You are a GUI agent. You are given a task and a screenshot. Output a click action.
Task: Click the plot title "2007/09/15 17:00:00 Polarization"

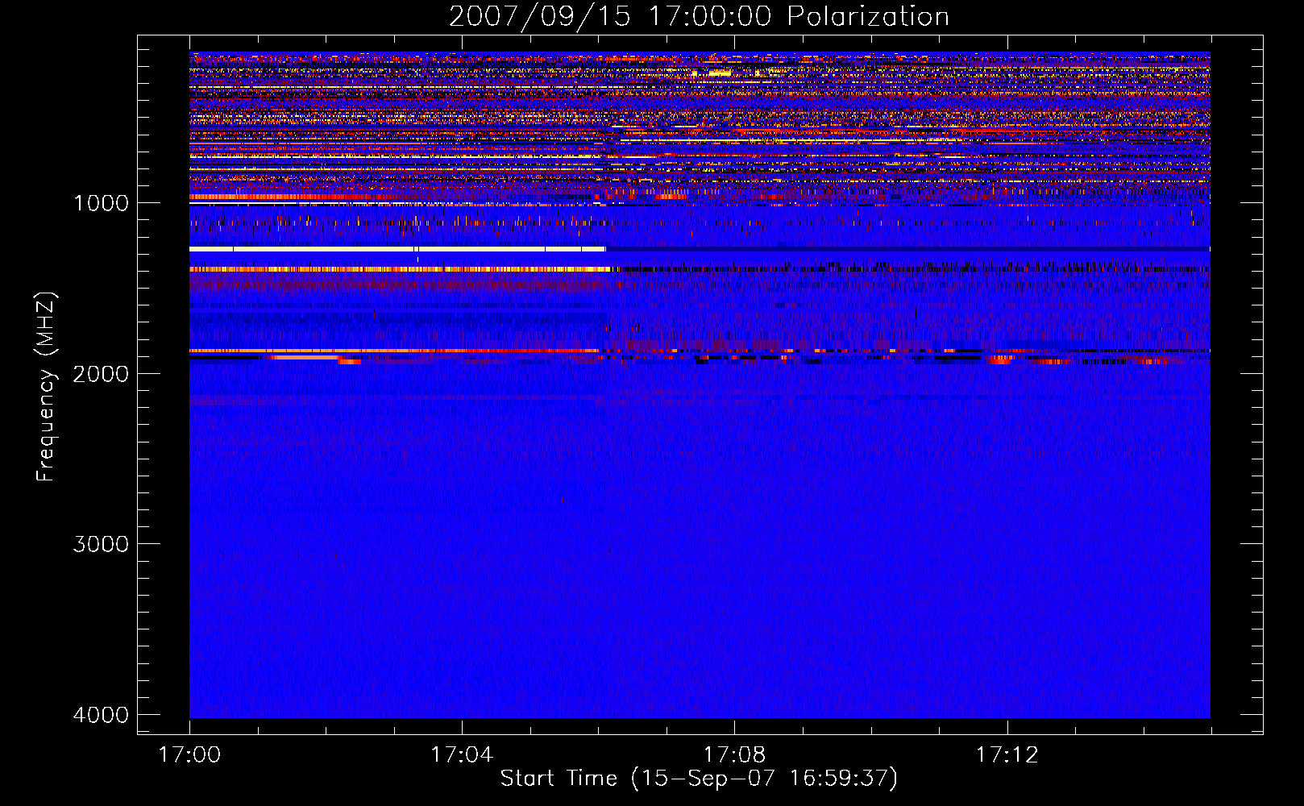[x=699, y=16]
